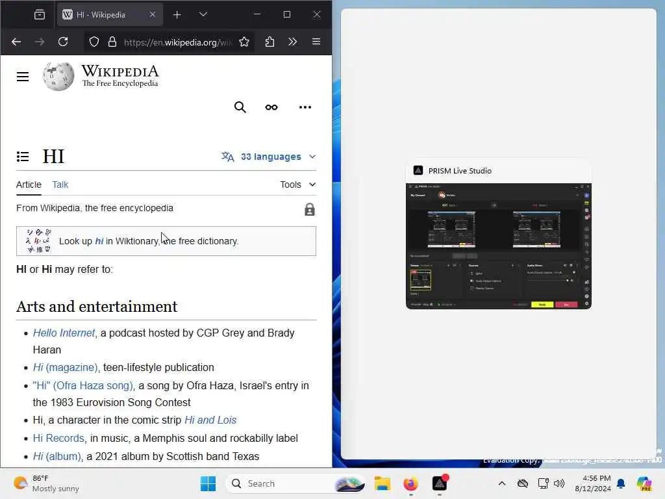Expand the Tools dropdown menu
Viewport: 665px width, 499px height.
click(x=297, y=185)
